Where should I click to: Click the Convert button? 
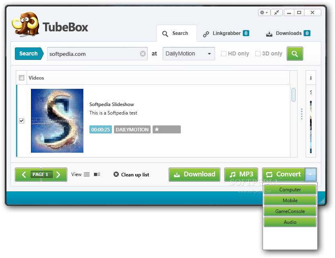284,174
